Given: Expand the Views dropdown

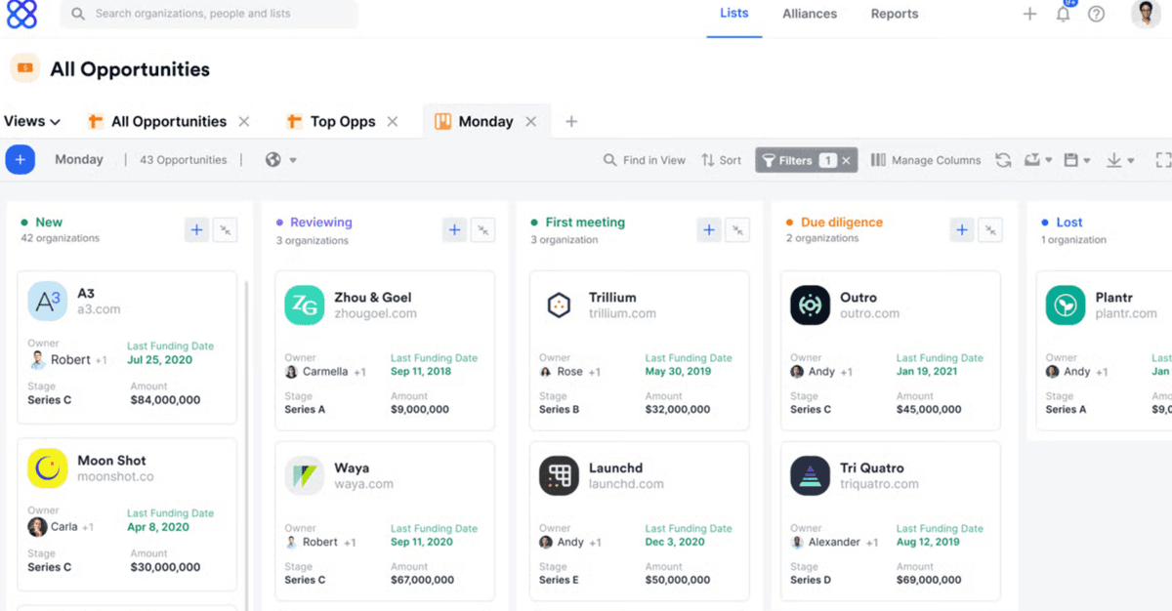Looking at the screenshot, I should click(x=32, y=122).
